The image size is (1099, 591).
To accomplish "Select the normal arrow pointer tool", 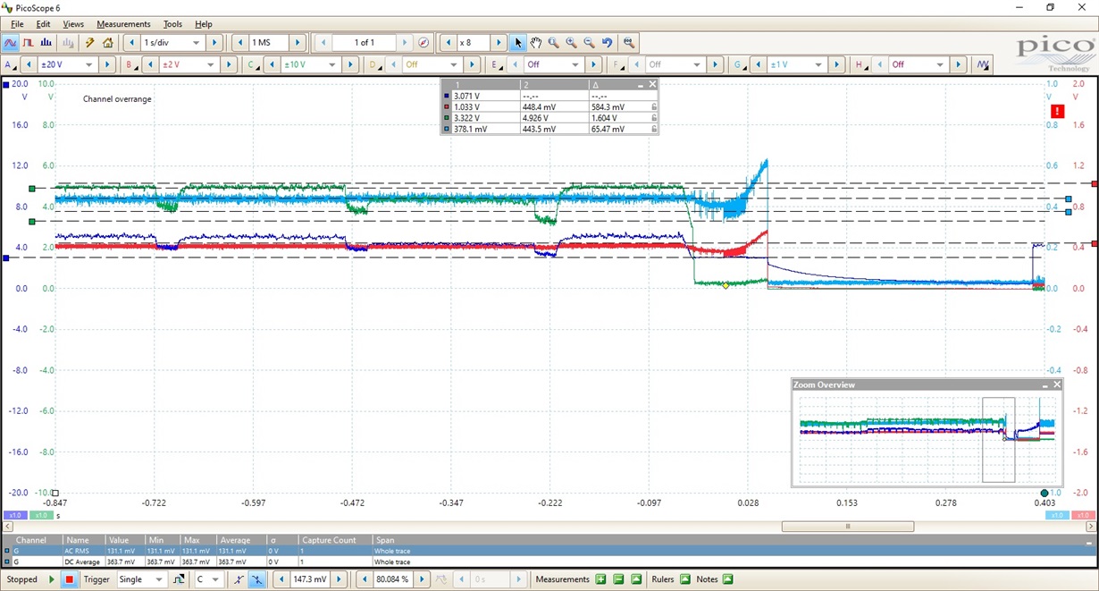I will pos(518,42).
